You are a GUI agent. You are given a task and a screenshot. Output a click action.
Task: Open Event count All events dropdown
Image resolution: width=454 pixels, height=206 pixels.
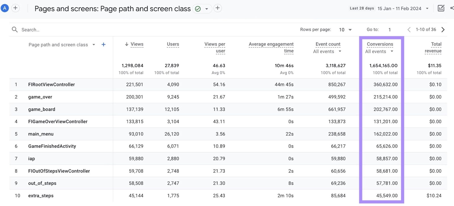pyautogui.click(x=327, y=51)
